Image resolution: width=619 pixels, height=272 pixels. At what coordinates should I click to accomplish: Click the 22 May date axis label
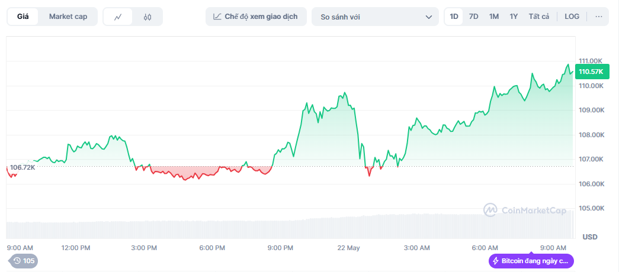click(x=348, y=248)
